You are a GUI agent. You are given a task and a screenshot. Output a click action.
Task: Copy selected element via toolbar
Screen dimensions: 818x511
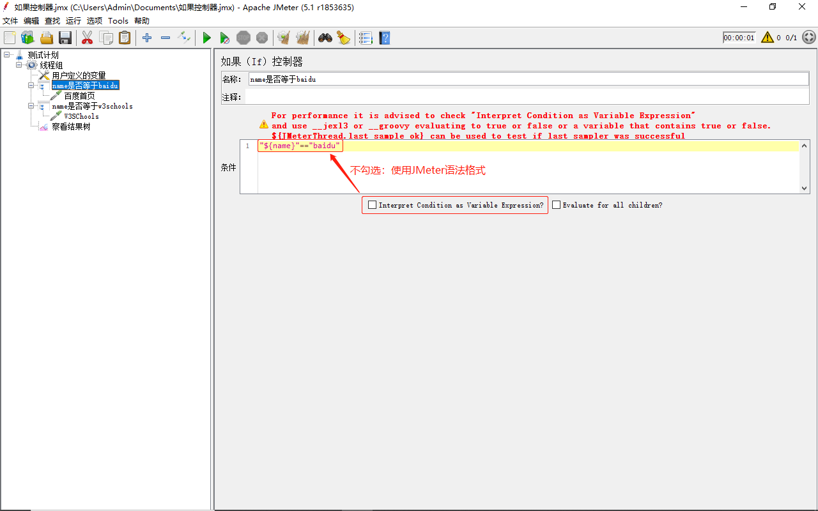(106, 38)
